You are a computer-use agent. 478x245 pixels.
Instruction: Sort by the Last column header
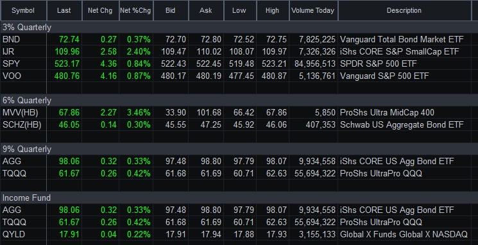pos(64,10)
